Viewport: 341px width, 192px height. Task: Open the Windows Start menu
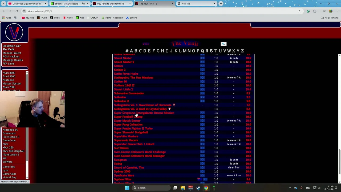click(x=127, y=188)
